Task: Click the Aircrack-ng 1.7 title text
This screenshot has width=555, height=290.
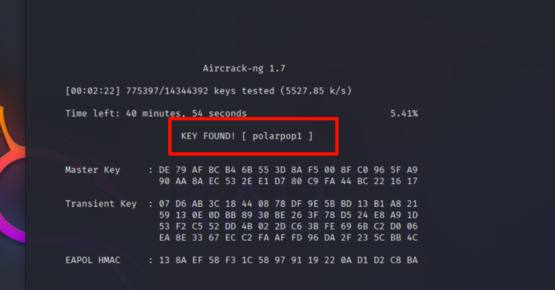Action: pyautogui.click(x=244, y=69)
